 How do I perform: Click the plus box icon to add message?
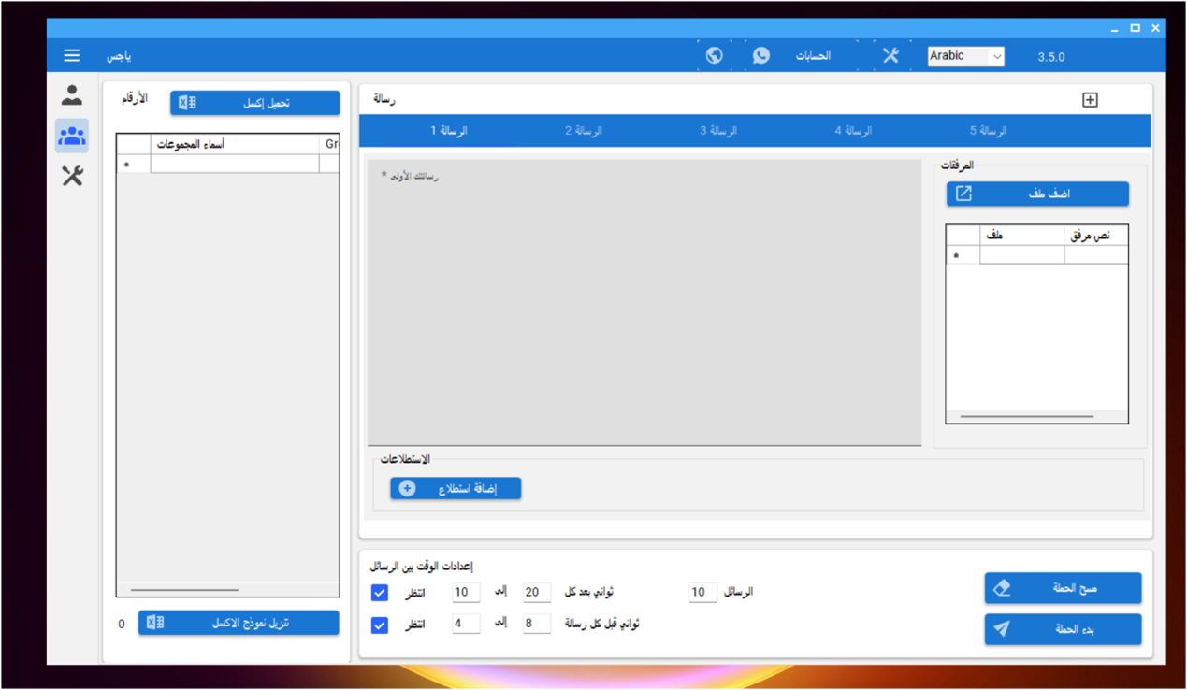pyautogui.click(x=1090, y=100)
